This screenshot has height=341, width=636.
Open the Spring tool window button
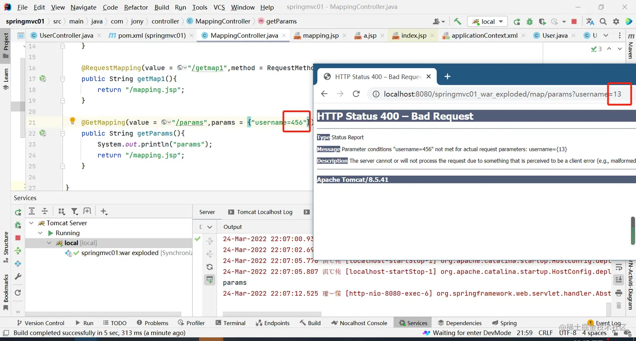[x=504, y=323]
